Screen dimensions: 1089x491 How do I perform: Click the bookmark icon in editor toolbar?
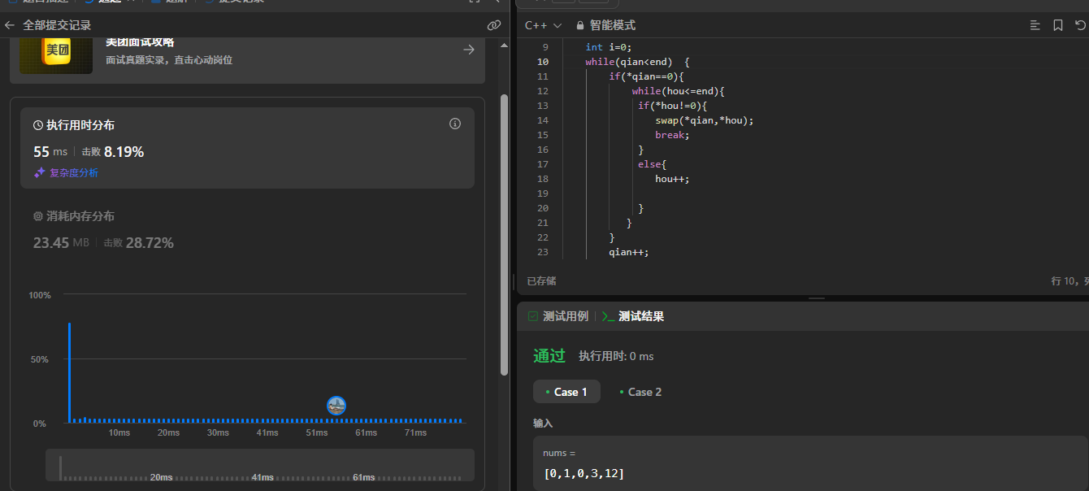(1058, 25)
